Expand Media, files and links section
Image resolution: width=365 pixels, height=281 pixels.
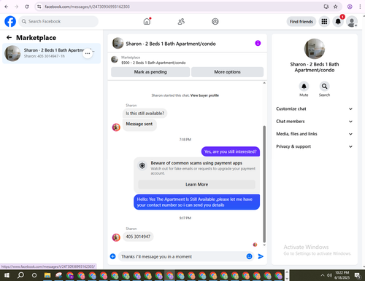[x=314, y=134]
